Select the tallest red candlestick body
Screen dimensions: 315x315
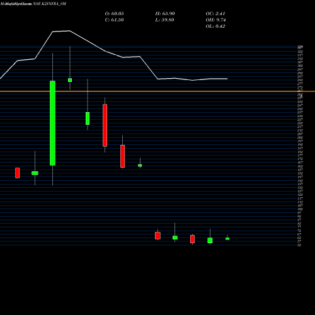[x=105, y=125]
